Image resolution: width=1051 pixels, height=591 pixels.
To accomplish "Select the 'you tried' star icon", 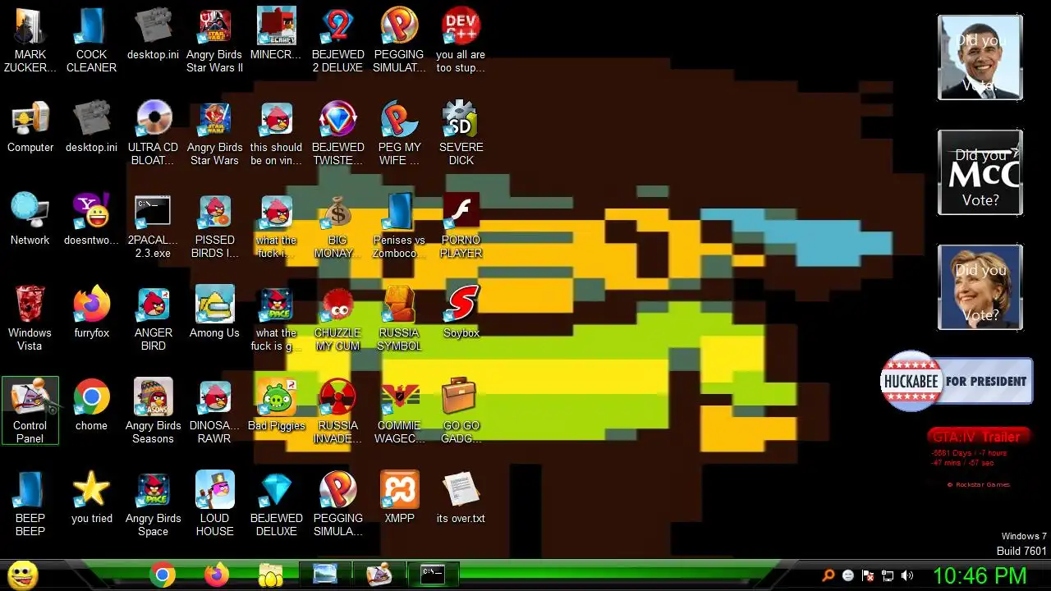I will (x=91, y=498).
